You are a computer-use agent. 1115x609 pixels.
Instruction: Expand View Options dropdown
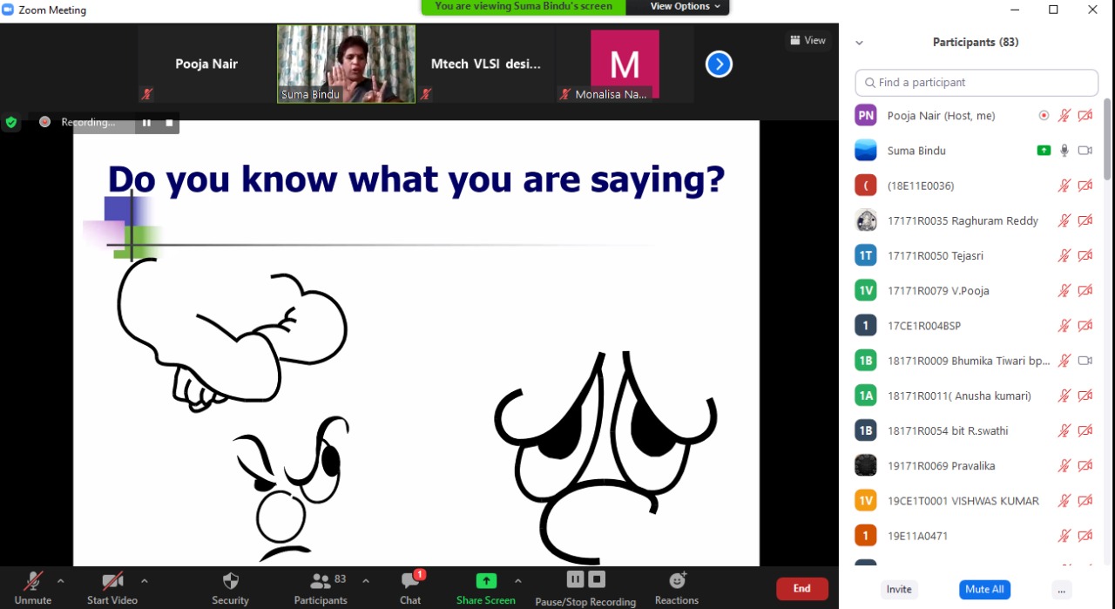pos(686,7)
